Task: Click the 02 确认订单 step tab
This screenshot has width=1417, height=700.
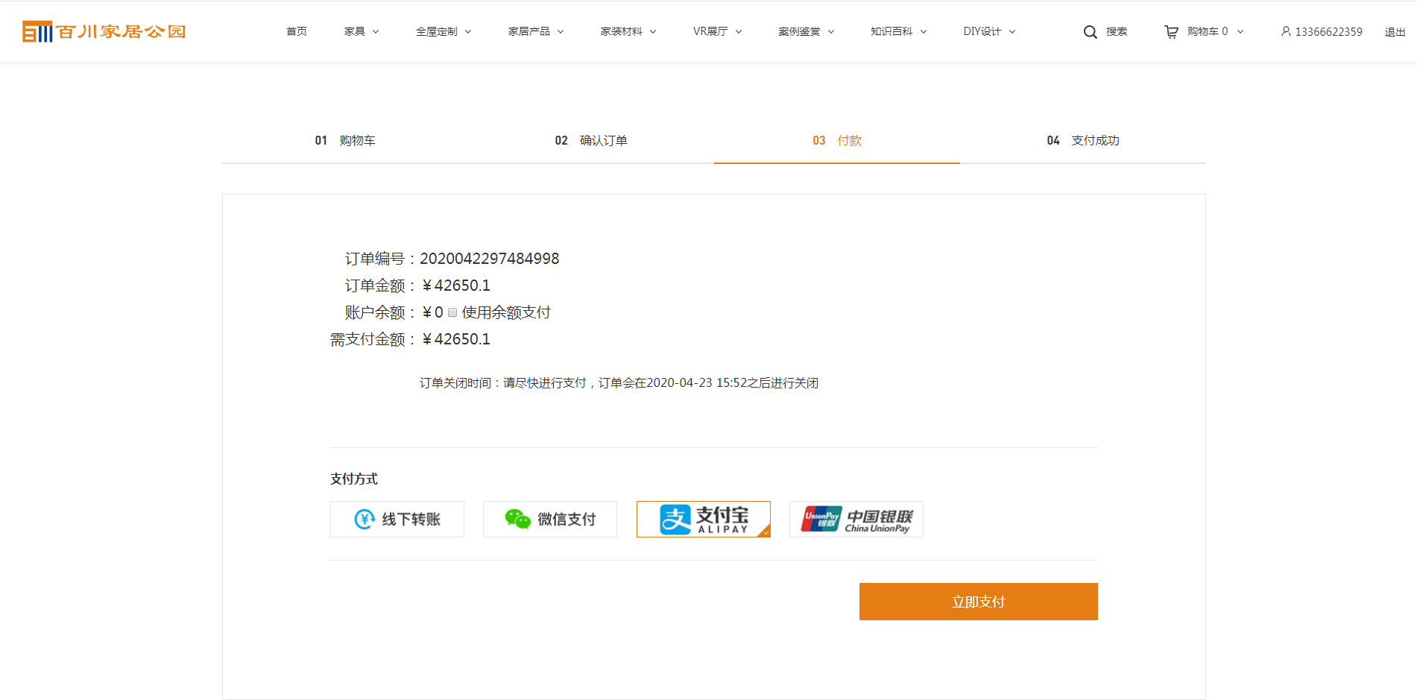Action: pos(591,140)
